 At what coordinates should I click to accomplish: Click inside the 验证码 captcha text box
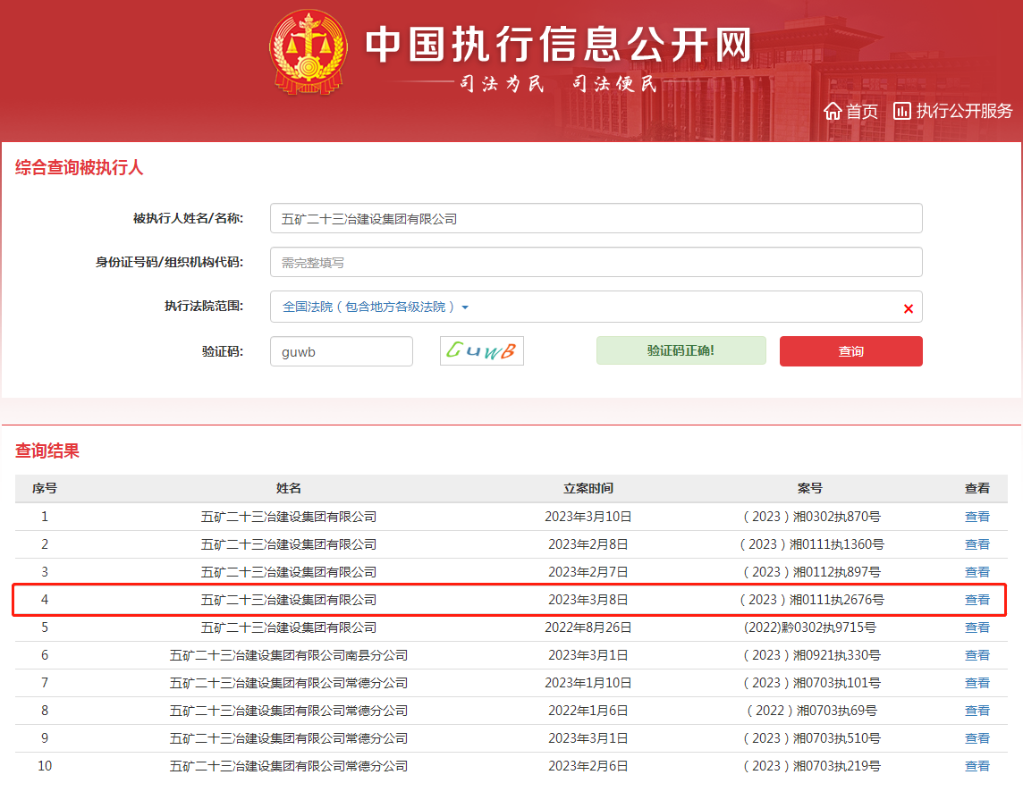(x=341, y=350)
